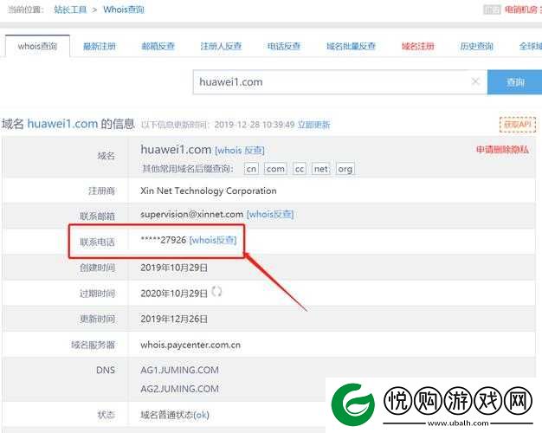The height and width of the screenshot is (433, 542).
Task: Click DNS entry AG1.JUMING.COM
Action: pos(179,370)
